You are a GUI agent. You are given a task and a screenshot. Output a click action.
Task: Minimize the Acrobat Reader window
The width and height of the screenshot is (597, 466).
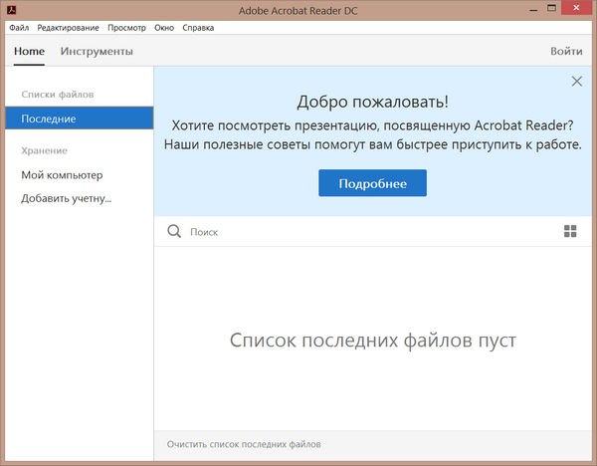(533, 10)
